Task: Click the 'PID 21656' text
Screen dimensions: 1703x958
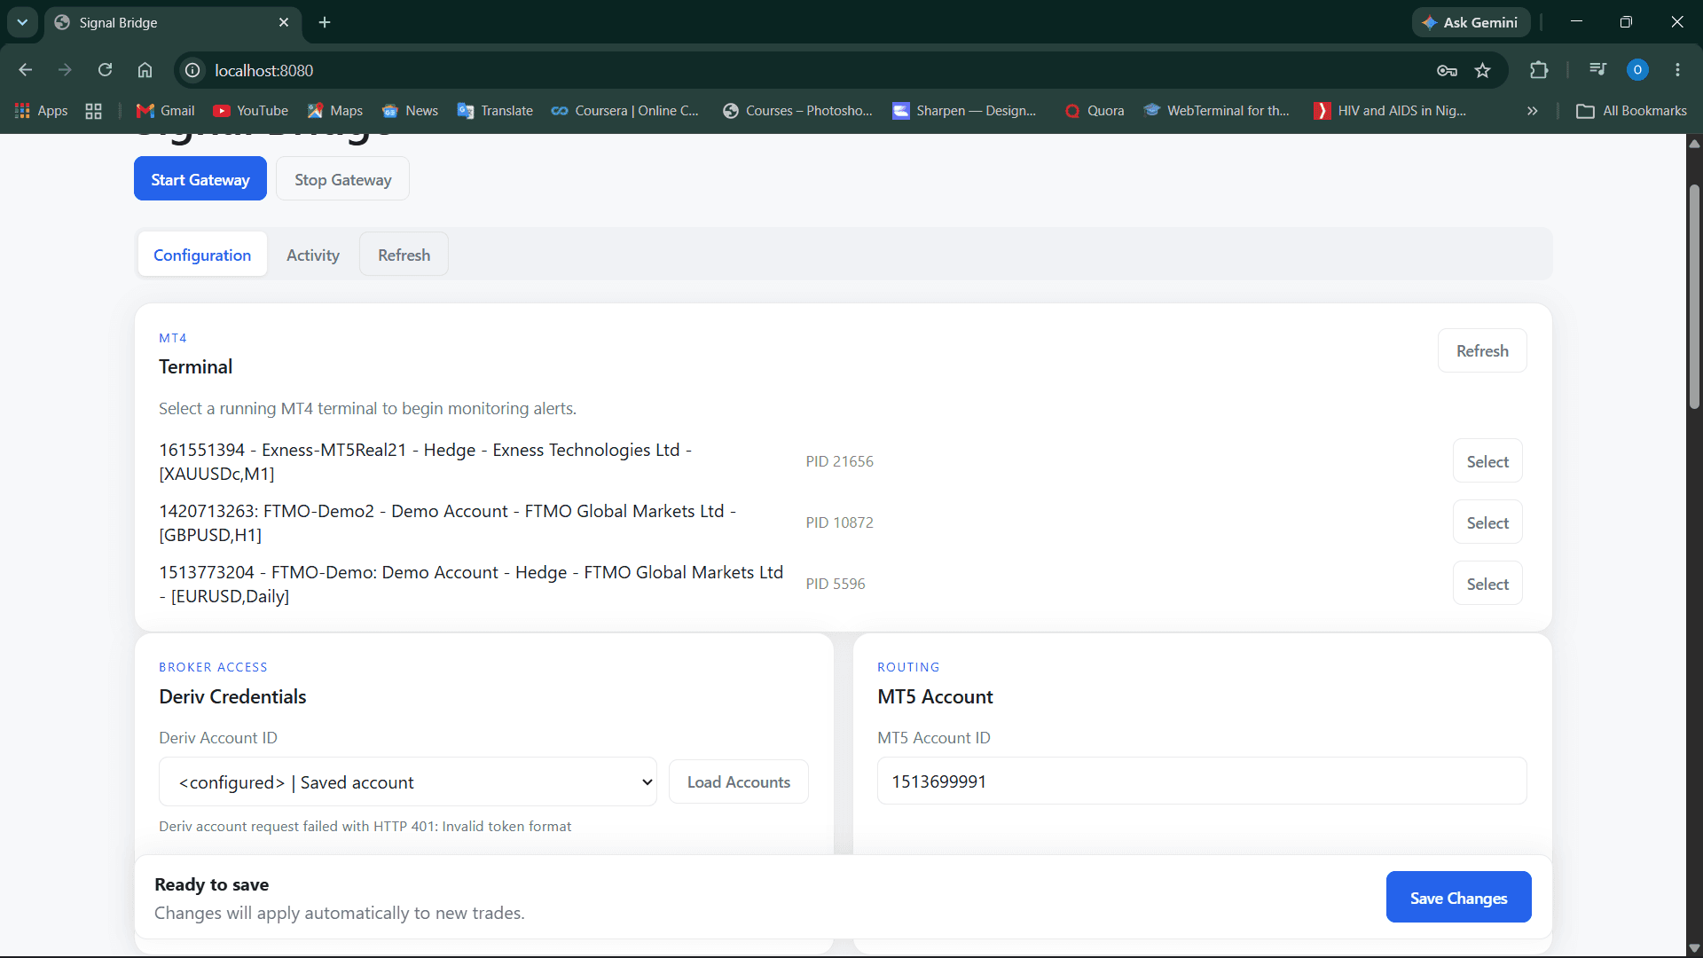Action: (x=839, y=461)
